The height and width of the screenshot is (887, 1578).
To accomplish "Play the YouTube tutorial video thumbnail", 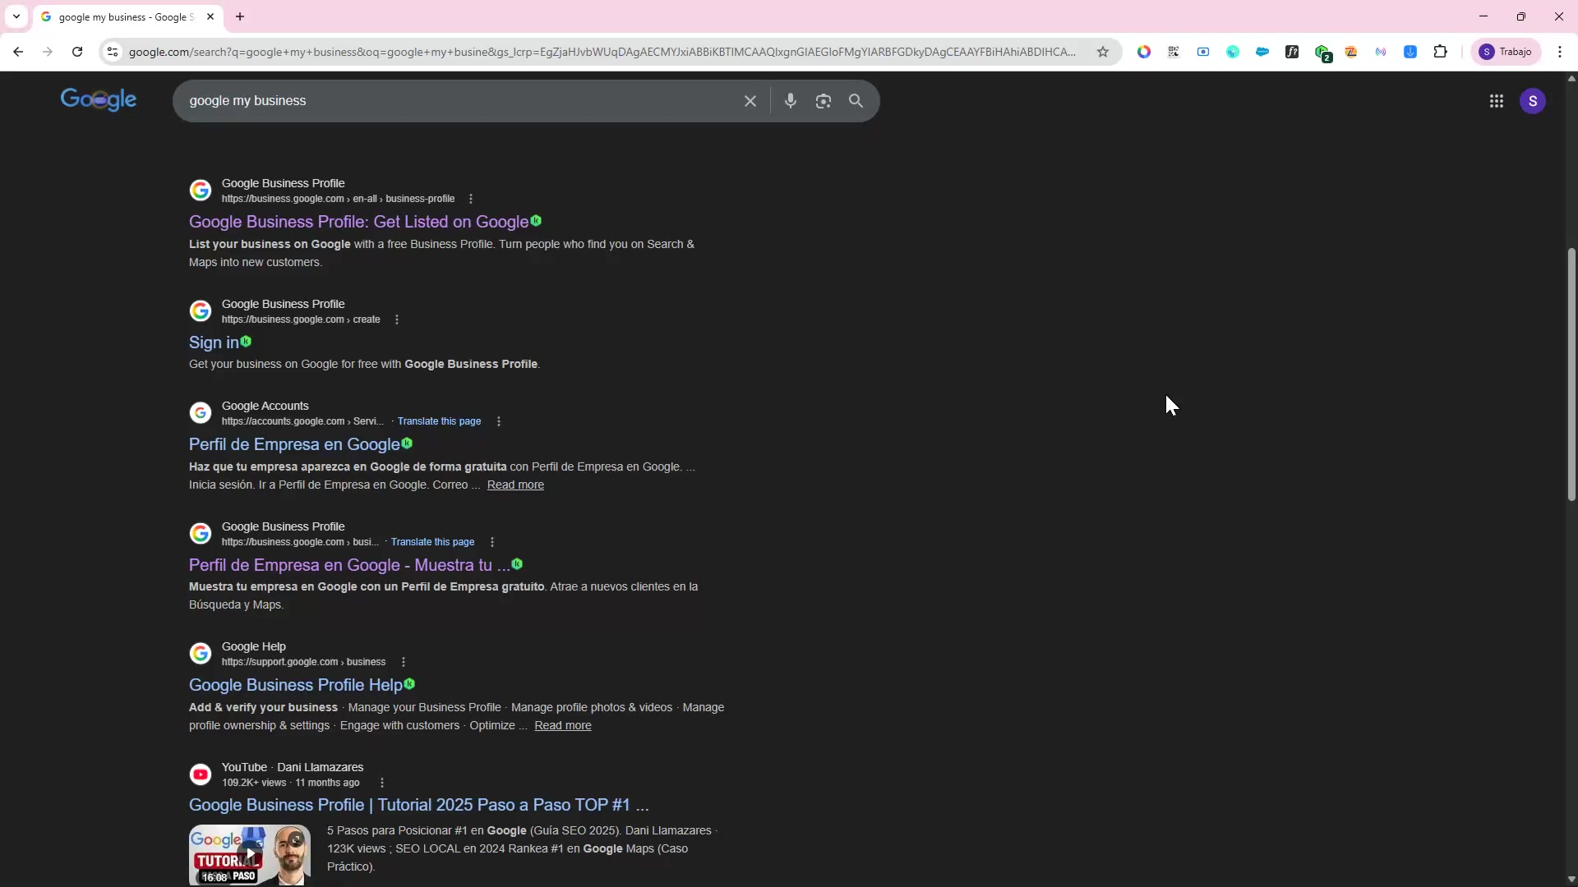I will click(x=250, y=855).
